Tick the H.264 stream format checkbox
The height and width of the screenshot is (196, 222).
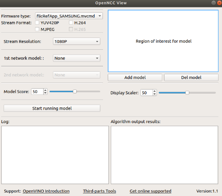click(x=71, y=23)
